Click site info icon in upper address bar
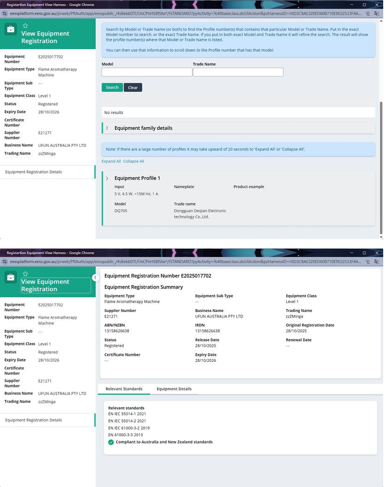The image size is (386, 487). point(5,13)
